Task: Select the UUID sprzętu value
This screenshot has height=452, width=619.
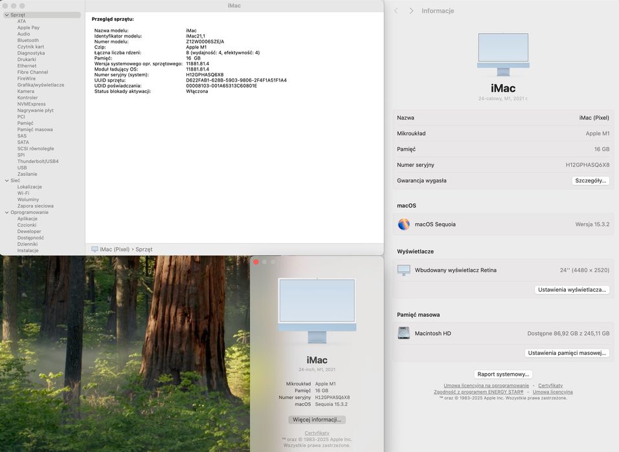Action: [236, 80]
